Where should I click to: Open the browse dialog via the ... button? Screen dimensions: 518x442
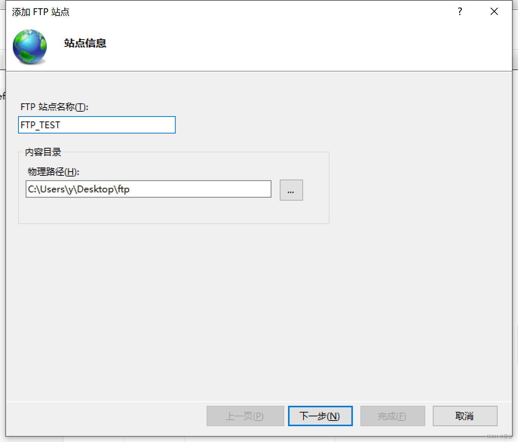(291, 190)
